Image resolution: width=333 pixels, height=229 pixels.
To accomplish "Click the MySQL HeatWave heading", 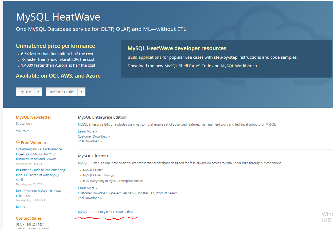I will [x=58, y=17].
